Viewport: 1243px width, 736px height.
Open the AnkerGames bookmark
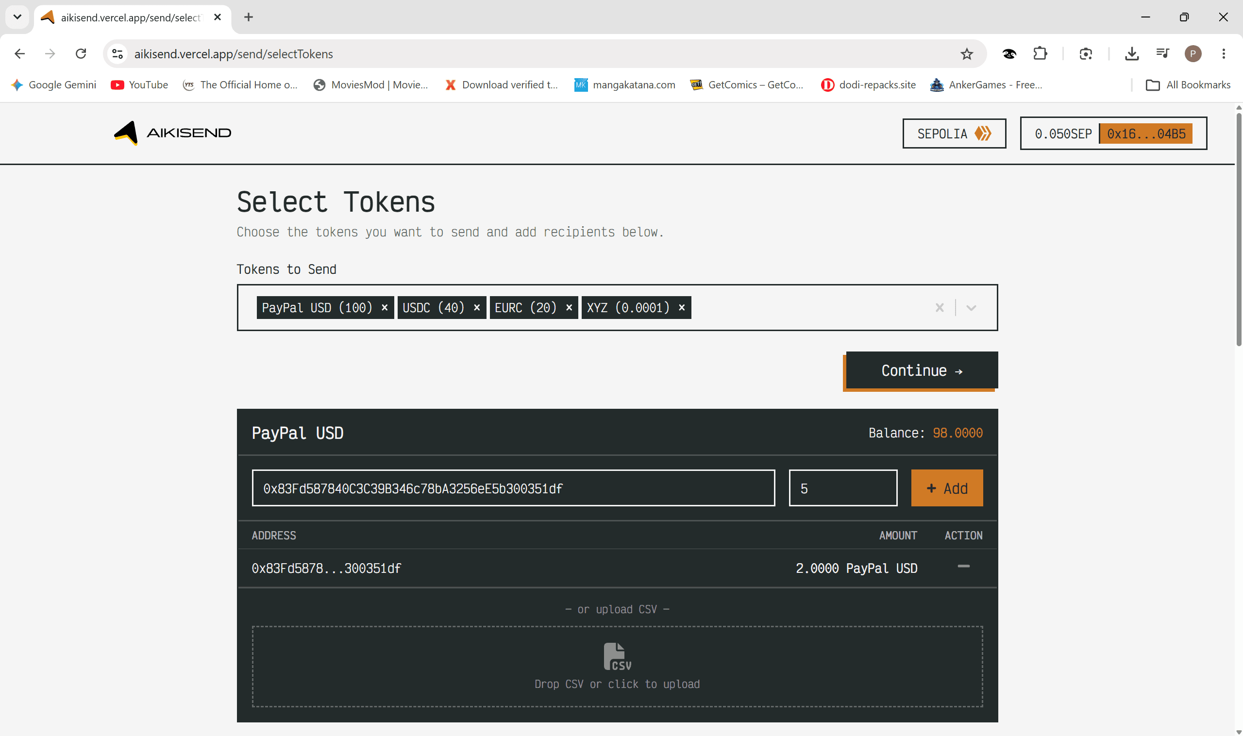point(986,85)
